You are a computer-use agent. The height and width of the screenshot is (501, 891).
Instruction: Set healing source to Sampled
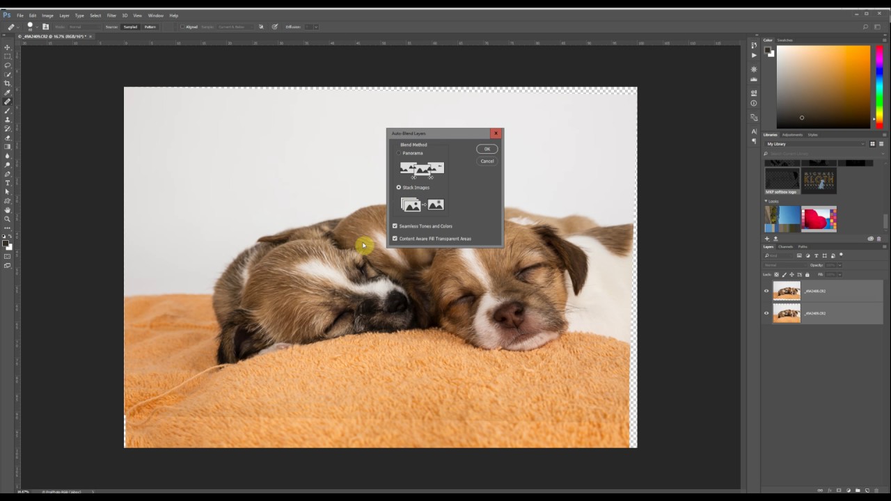(x=130, y=26)
